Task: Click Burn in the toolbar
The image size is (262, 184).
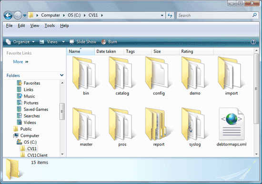Action: (x=109, y=42)
